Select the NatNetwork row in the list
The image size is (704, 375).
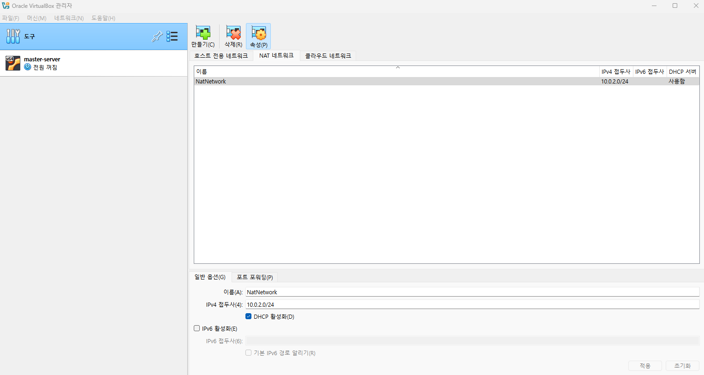click(x=447, y=81)
